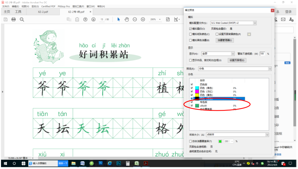Open the 模拟配置文件 profile dropdown
Image resolution: width=298 pixels, height=169 pixels.
(254, 23)
